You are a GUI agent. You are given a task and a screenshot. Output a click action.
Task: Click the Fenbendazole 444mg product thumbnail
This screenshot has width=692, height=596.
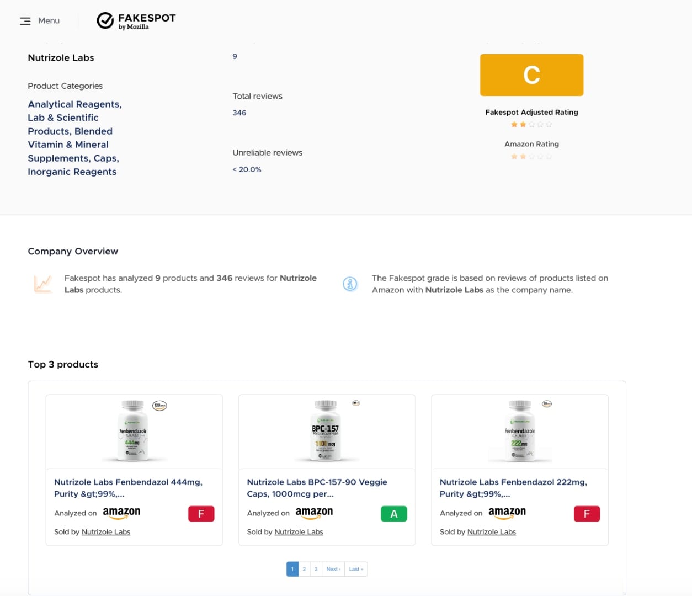point(134,431)
